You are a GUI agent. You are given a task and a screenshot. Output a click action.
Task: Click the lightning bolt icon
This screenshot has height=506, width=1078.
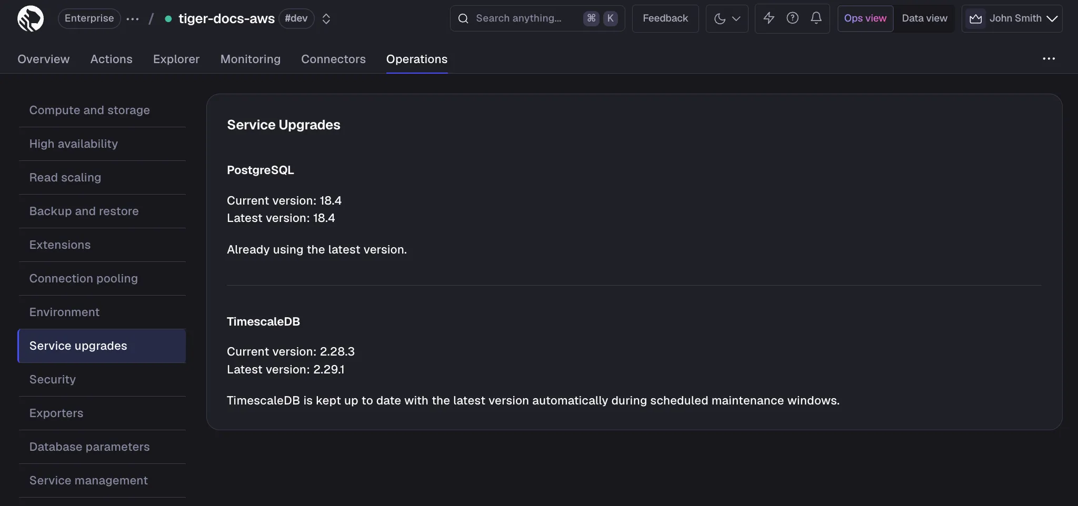coord(768,18)
